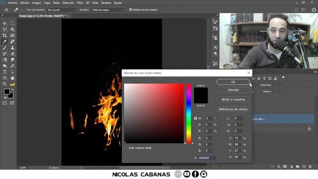Toggle Quick Mask mode icon
Screen dimensions: 318x179
(x=4, y=103)
